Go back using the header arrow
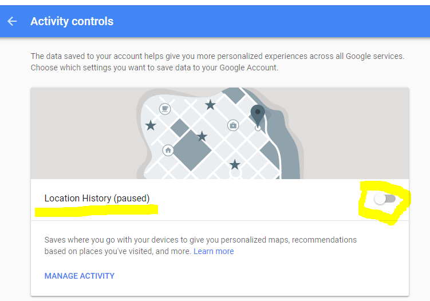Screen dimensions: 430x301 [12, 22]
